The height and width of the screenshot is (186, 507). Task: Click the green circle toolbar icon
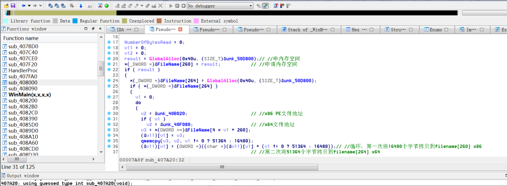(x=107, y=6)
